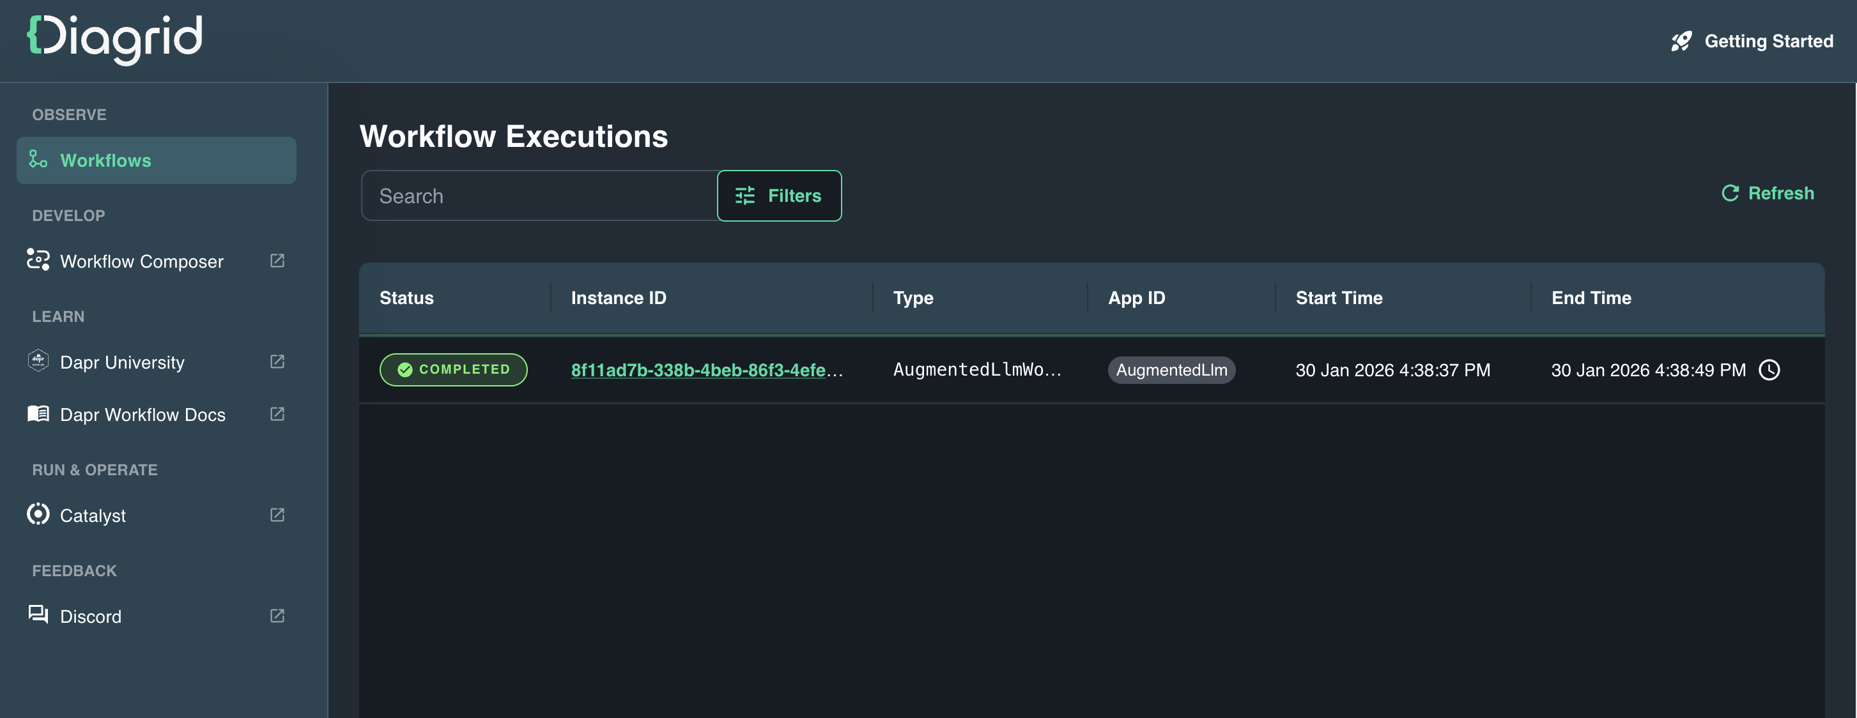Click the Refresh circular arrow icon

(x=1729, y=193)
